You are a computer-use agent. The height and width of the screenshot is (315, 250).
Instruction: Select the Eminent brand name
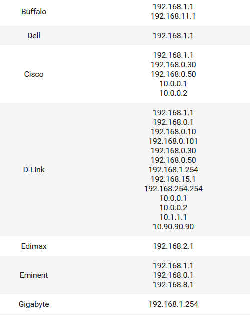(x=34, y=275)
